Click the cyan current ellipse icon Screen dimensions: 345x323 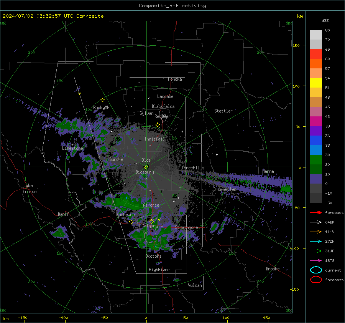[316, 270]
